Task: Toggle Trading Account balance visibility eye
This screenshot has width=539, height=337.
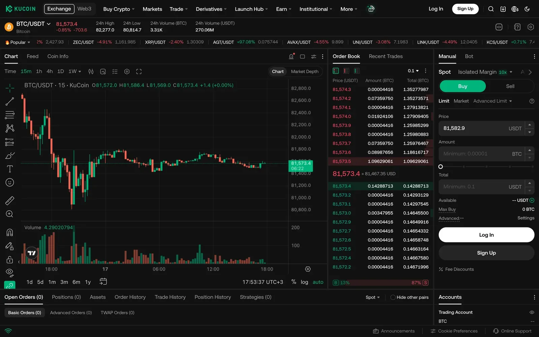Action: pyautogui.click(x=532, y=312)
